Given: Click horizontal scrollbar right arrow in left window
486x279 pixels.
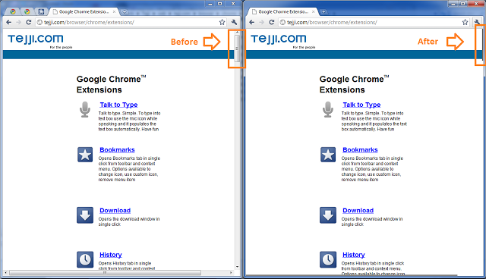Looking at the screenshot, I should coord(231,273).
